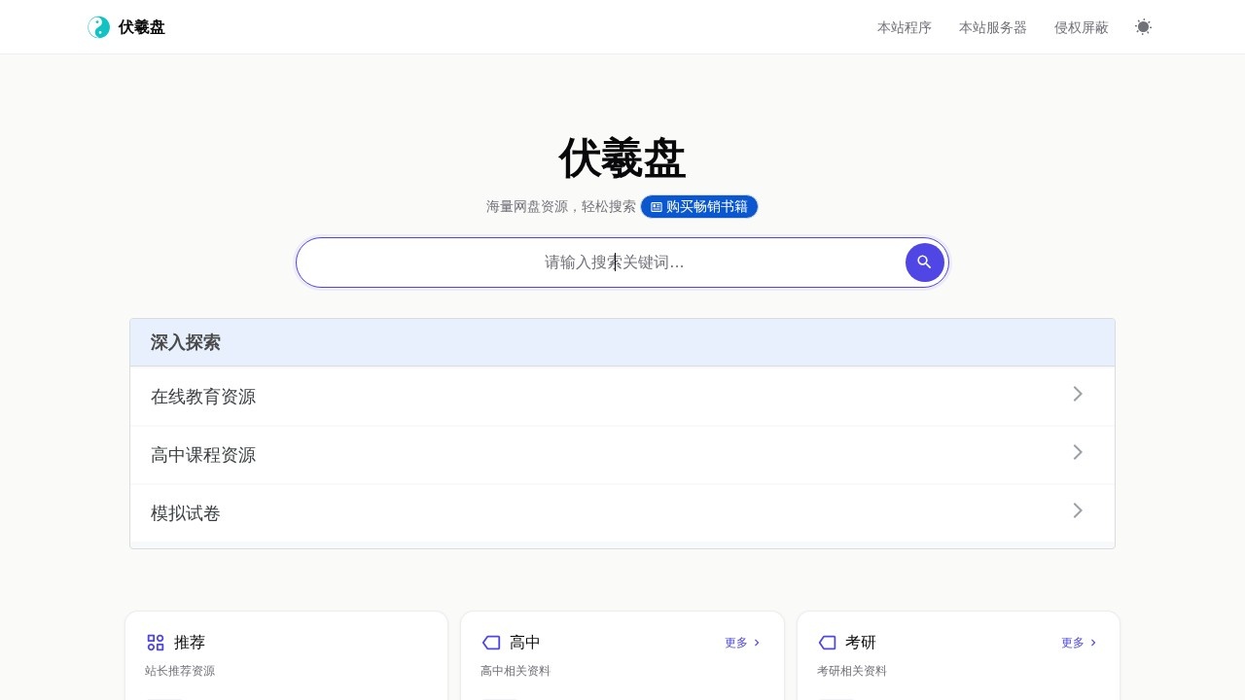Screen dimensions: 1245x700
Task: Click the grid icon beside 推荐
Action: point(156,643)
